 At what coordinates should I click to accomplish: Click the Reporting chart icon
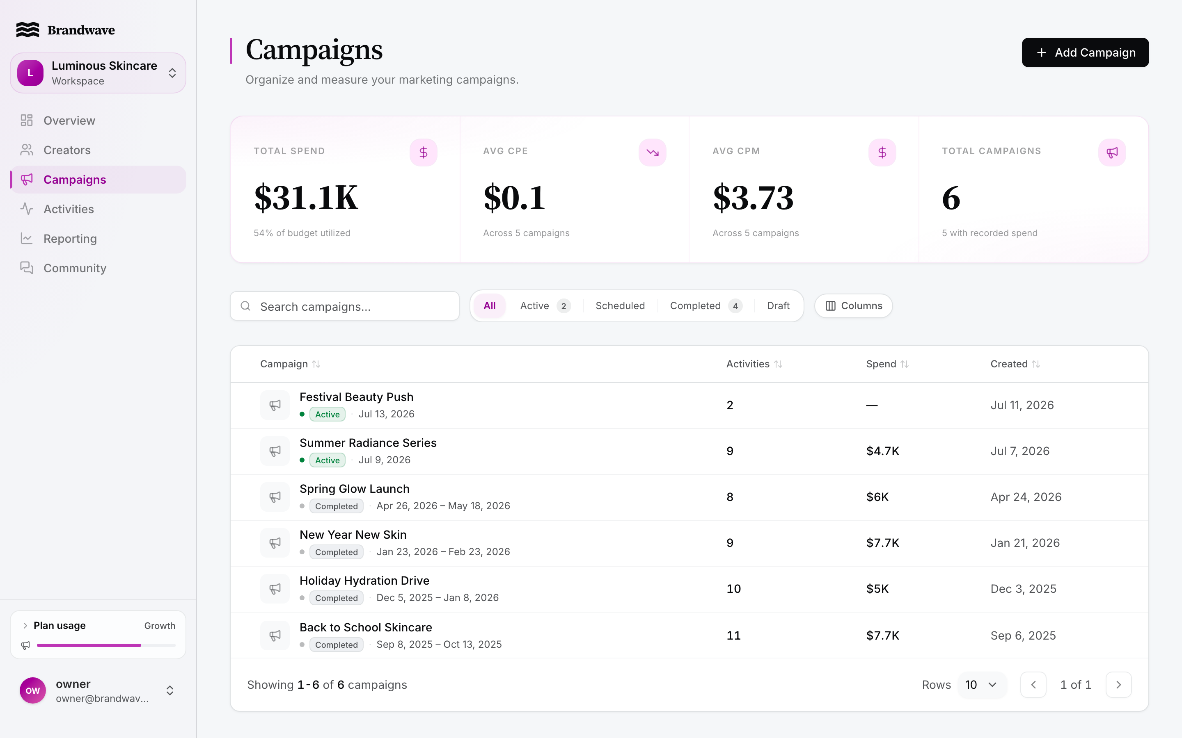tap(26, 238)
